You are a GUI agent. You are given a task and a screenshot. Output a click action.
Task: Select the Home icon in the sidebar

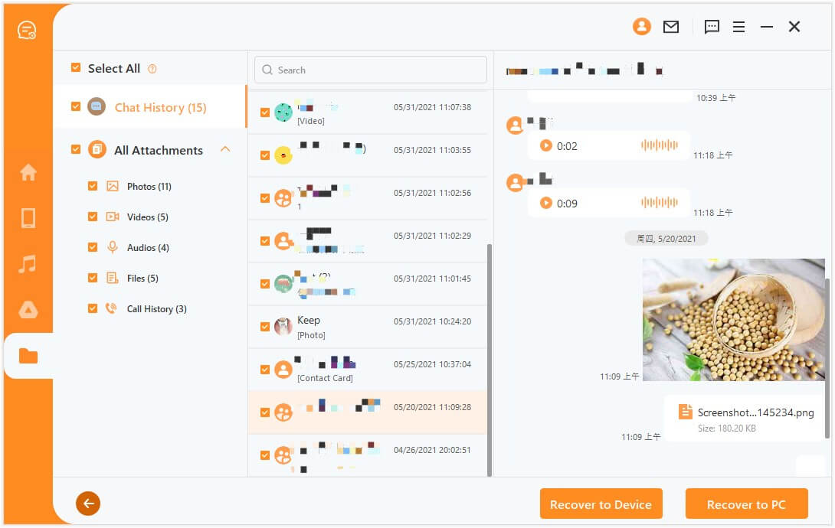(x=28, y=173)
